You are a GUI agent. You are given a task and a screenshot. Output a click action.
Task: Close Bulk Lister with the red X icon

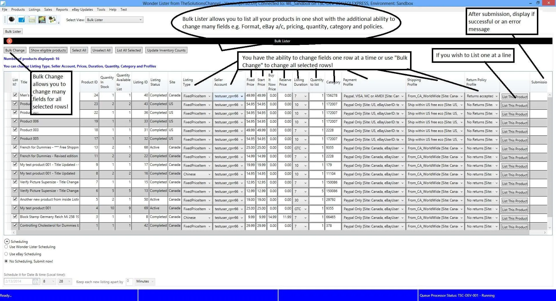[x=9, y=41]
